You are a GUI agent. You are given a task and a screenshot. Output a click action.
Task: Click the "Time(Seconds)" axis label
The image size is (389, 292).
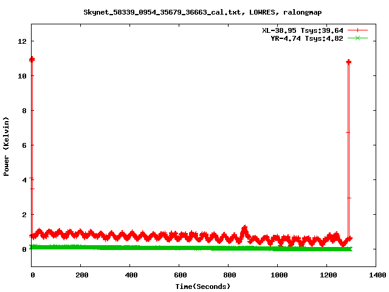(x=203, y=287)
